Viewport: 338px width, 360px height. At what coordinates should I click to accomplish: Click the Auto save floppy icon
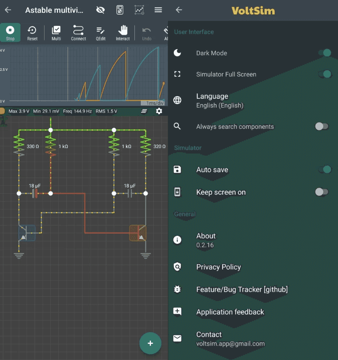pyautogui.click(x=177, y=170)
